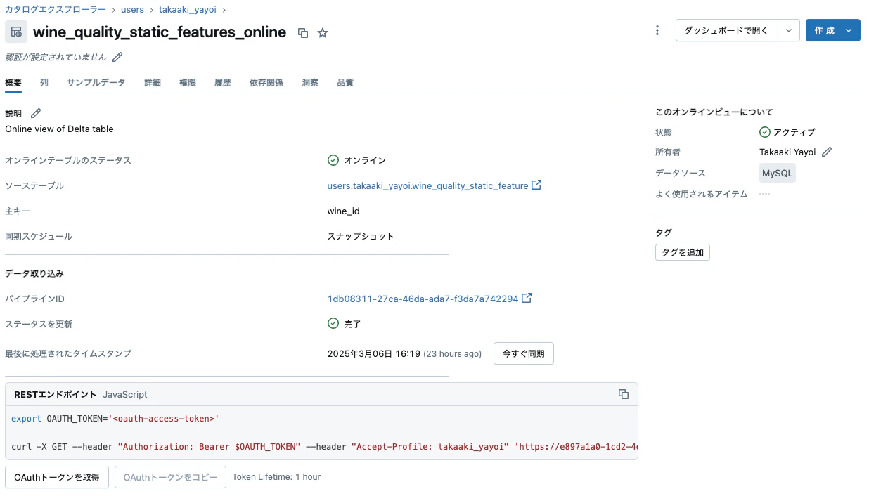Click ダッシュボードで開く button

click(x=727, y=30)
